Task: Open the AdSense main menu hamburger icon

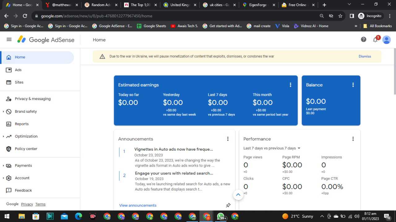Action: pos(9,40)
